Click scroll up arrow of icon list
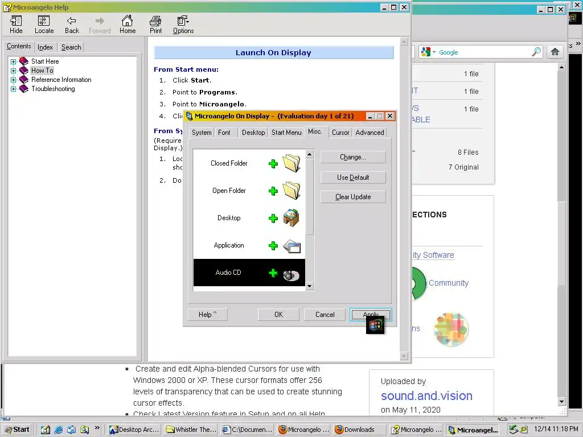The height and width of the screenshot is (437, 583). pyautogui.click(x=309, y=154)
